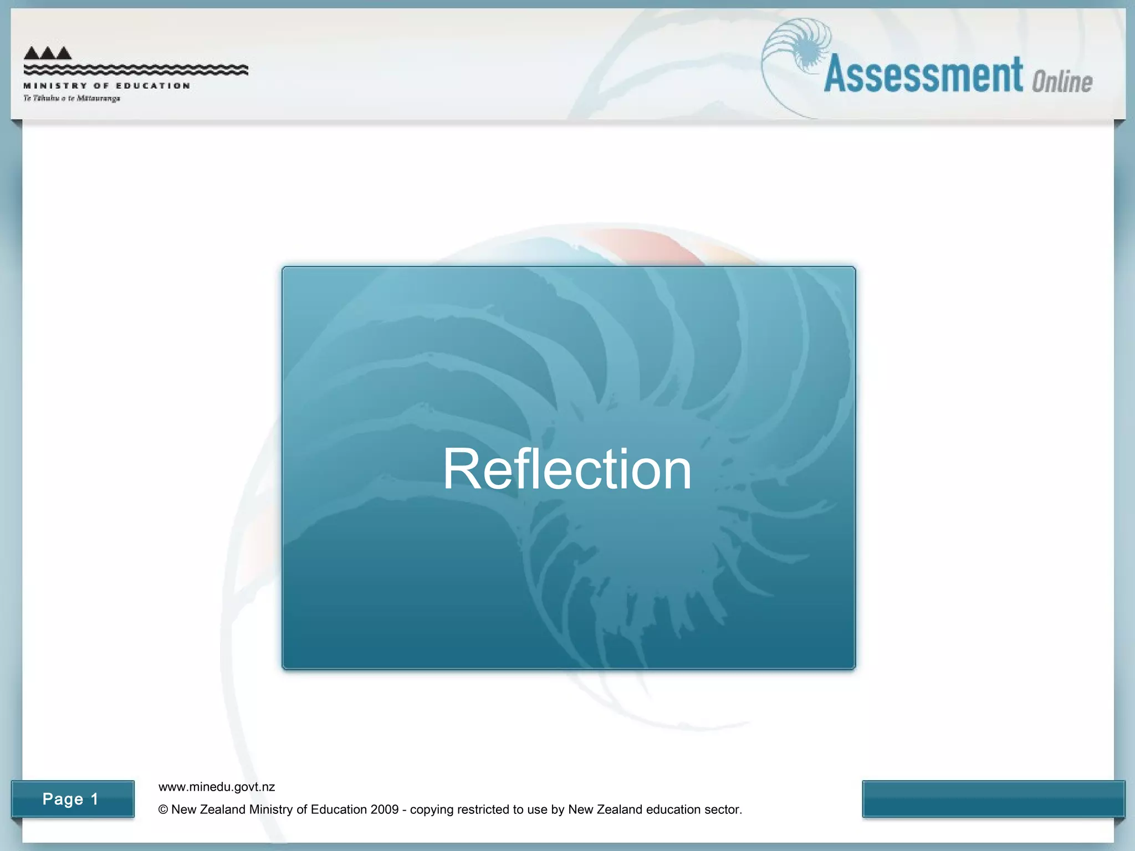1135x851 pixels.
Task: Click the wavy lines under the Ministry triangles
Action: click(x=136, y=70)
